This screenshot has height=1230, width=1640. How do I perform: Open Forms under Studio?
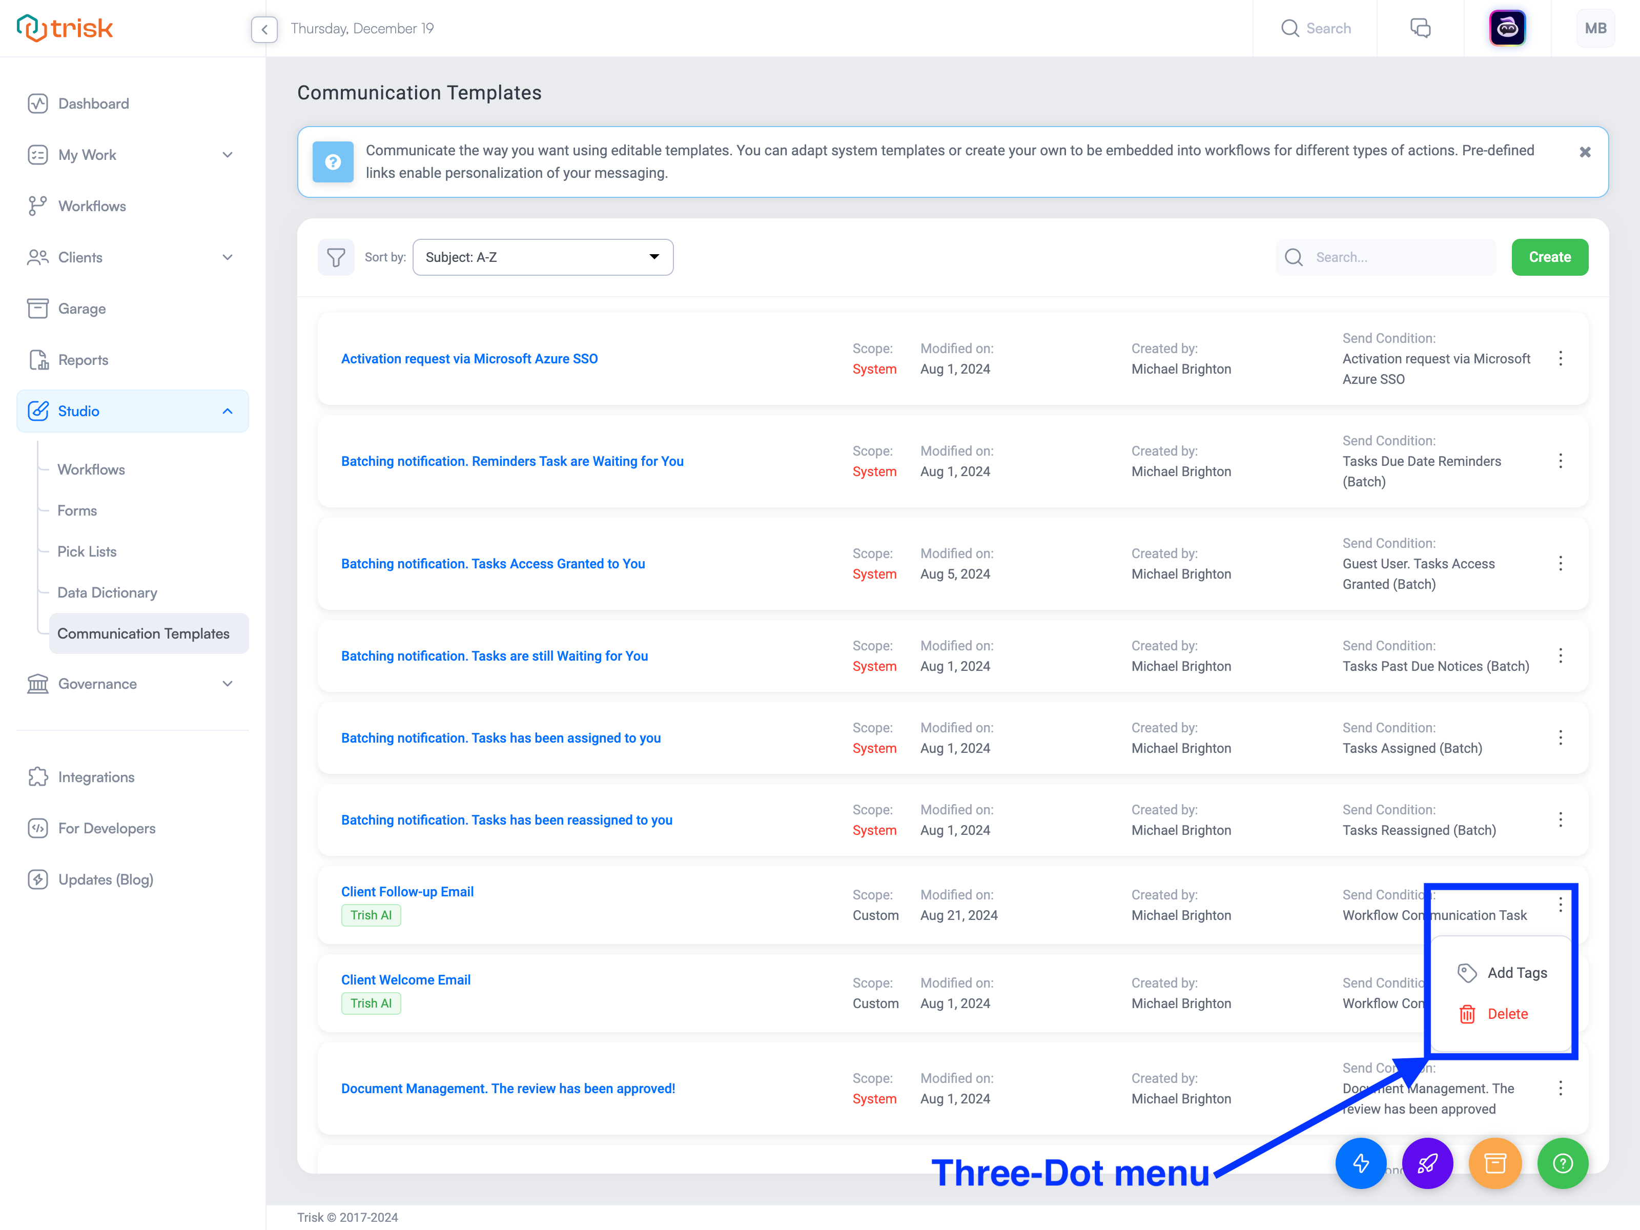tap(77, 511)
